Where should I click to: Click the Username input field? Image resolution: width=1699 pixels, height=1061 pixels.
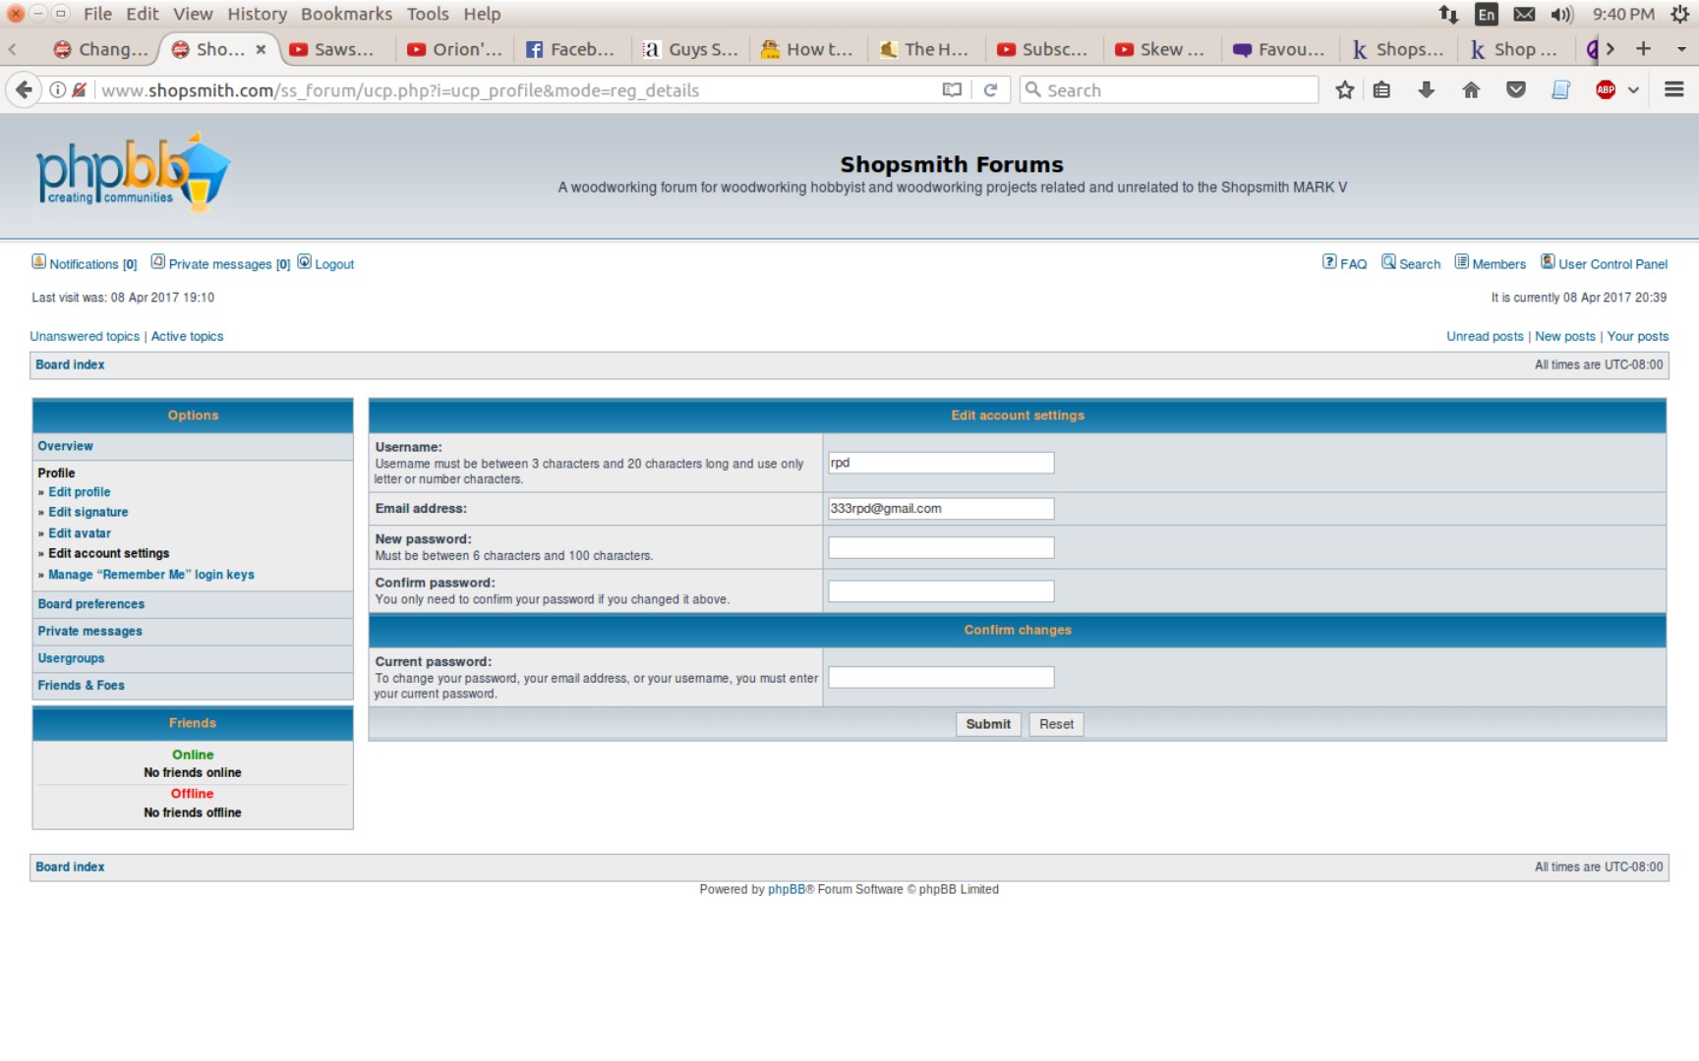coord(941,463)
